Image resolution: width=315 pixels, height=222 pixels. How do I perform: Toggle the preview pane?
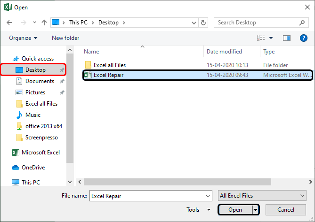point(287,38)
